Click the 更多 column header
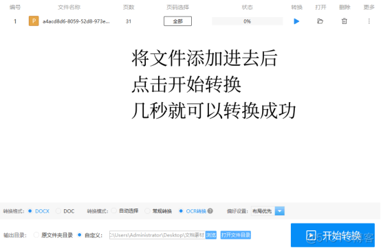The image size is (381, 251). tap(369, 8)
